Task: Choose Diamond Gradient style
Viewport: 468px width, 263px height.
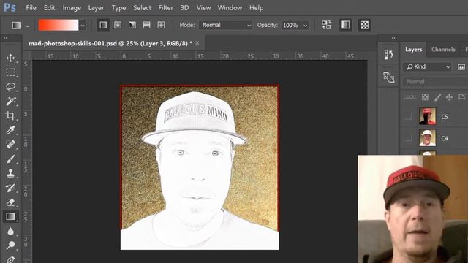Action: coord(161,25)
